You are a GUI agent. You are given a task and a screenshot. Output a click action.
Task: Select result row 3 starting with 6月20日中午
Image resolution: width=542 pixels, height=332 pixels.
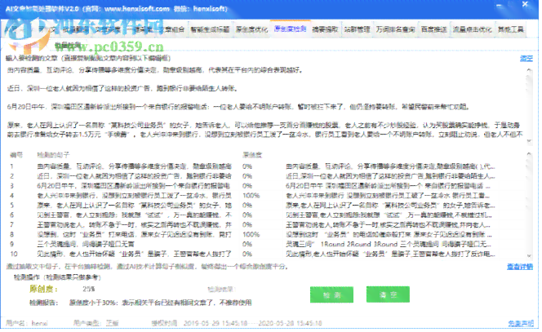tap(266, 186)
